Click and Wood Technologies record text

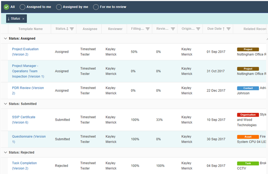pos(247,123)
